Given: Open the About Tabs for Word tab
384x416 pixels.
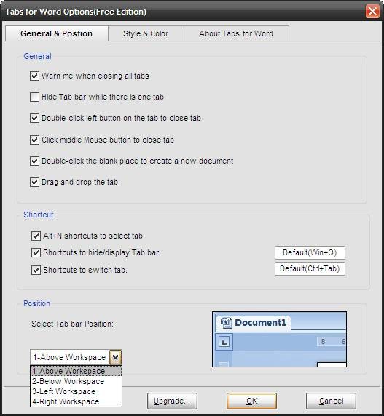Looking at the screenshot, I should 236,33.
